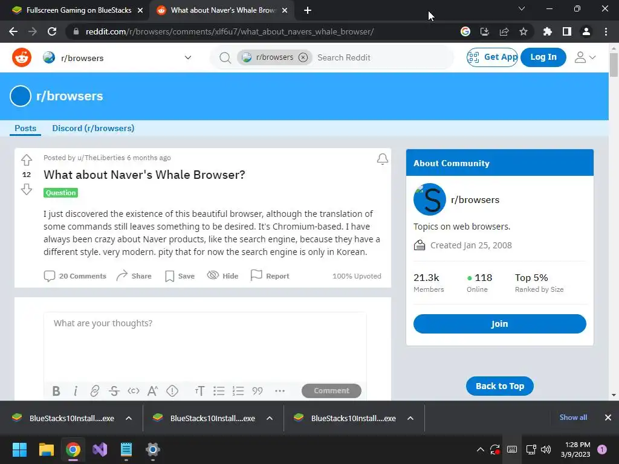Click the Search Reddit input field
The width and height of the screenshot is (619, 464).
(383, 57)
